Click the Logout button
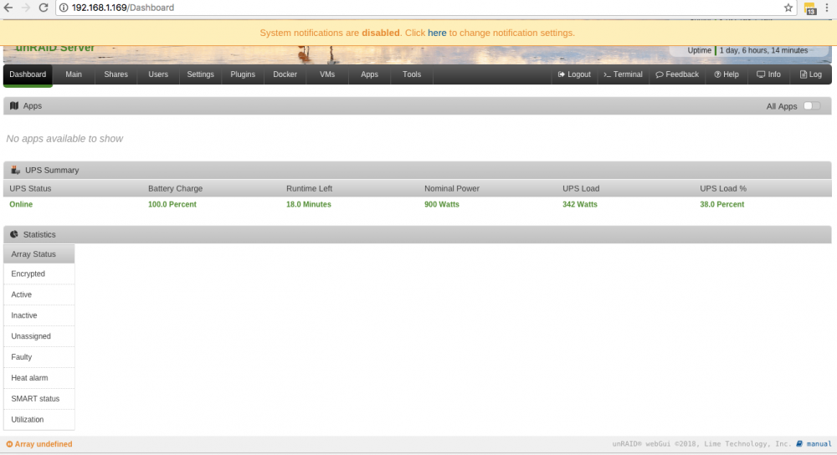 (574, 74)
